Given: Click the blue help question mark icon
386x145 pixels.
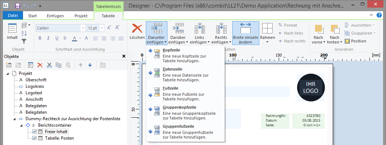Looking at the screenshot, I should pos(379,15).
